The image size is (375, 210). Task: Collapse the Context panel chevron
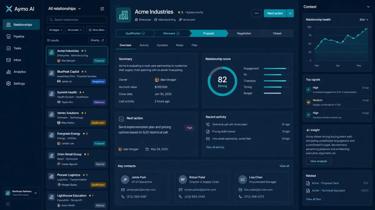(368, 7)
